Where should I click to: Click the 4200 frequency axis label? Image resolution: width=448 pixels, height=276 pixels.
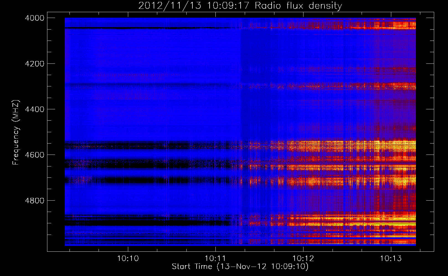click(x=35, y=64)
